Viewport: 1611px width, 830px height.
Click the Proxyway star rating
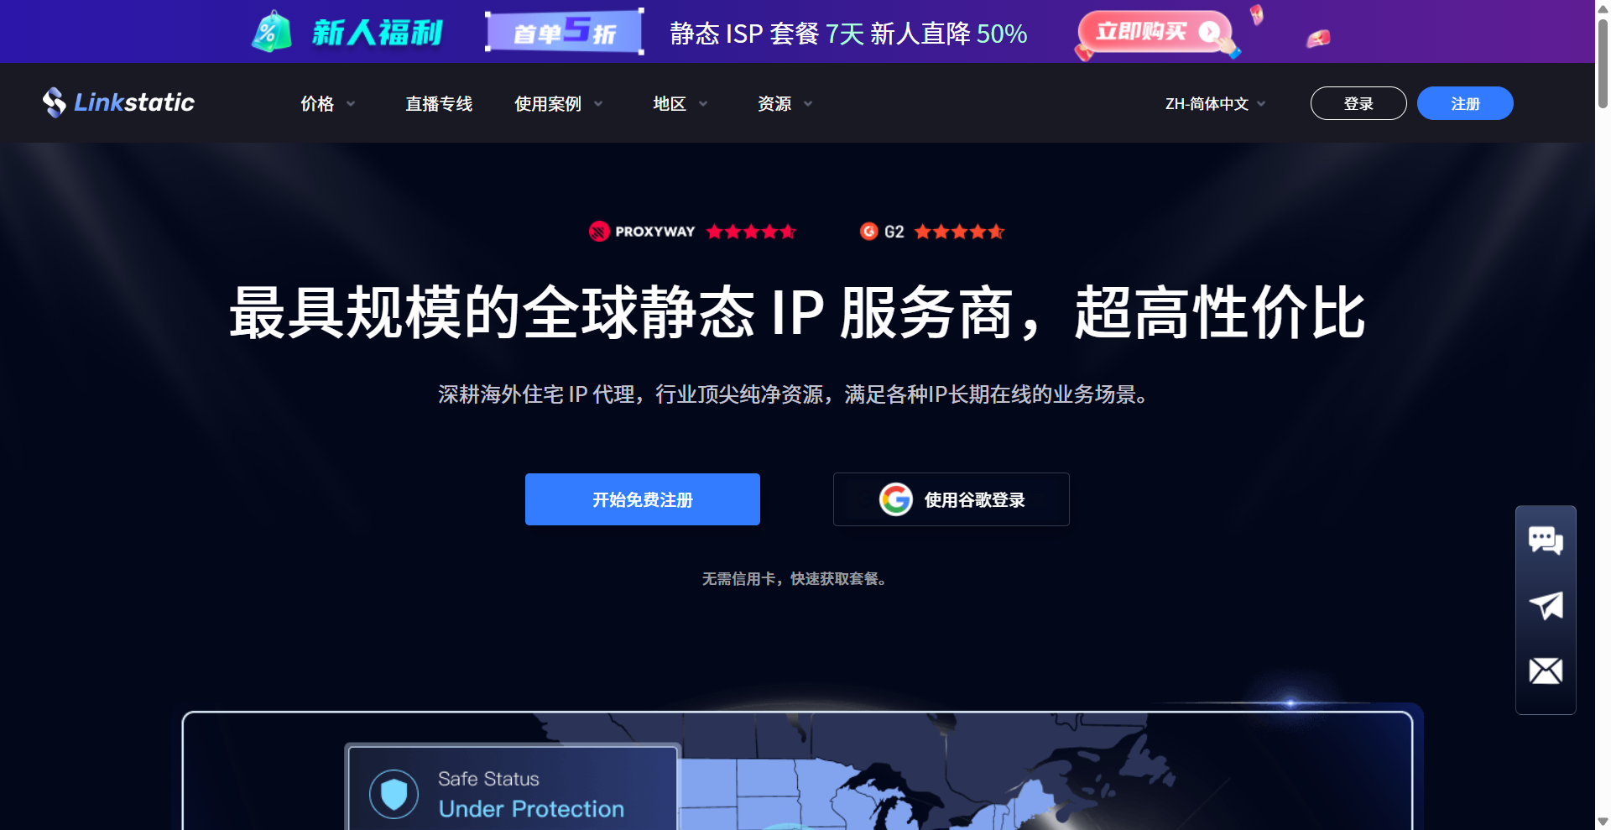coord(751,232)
